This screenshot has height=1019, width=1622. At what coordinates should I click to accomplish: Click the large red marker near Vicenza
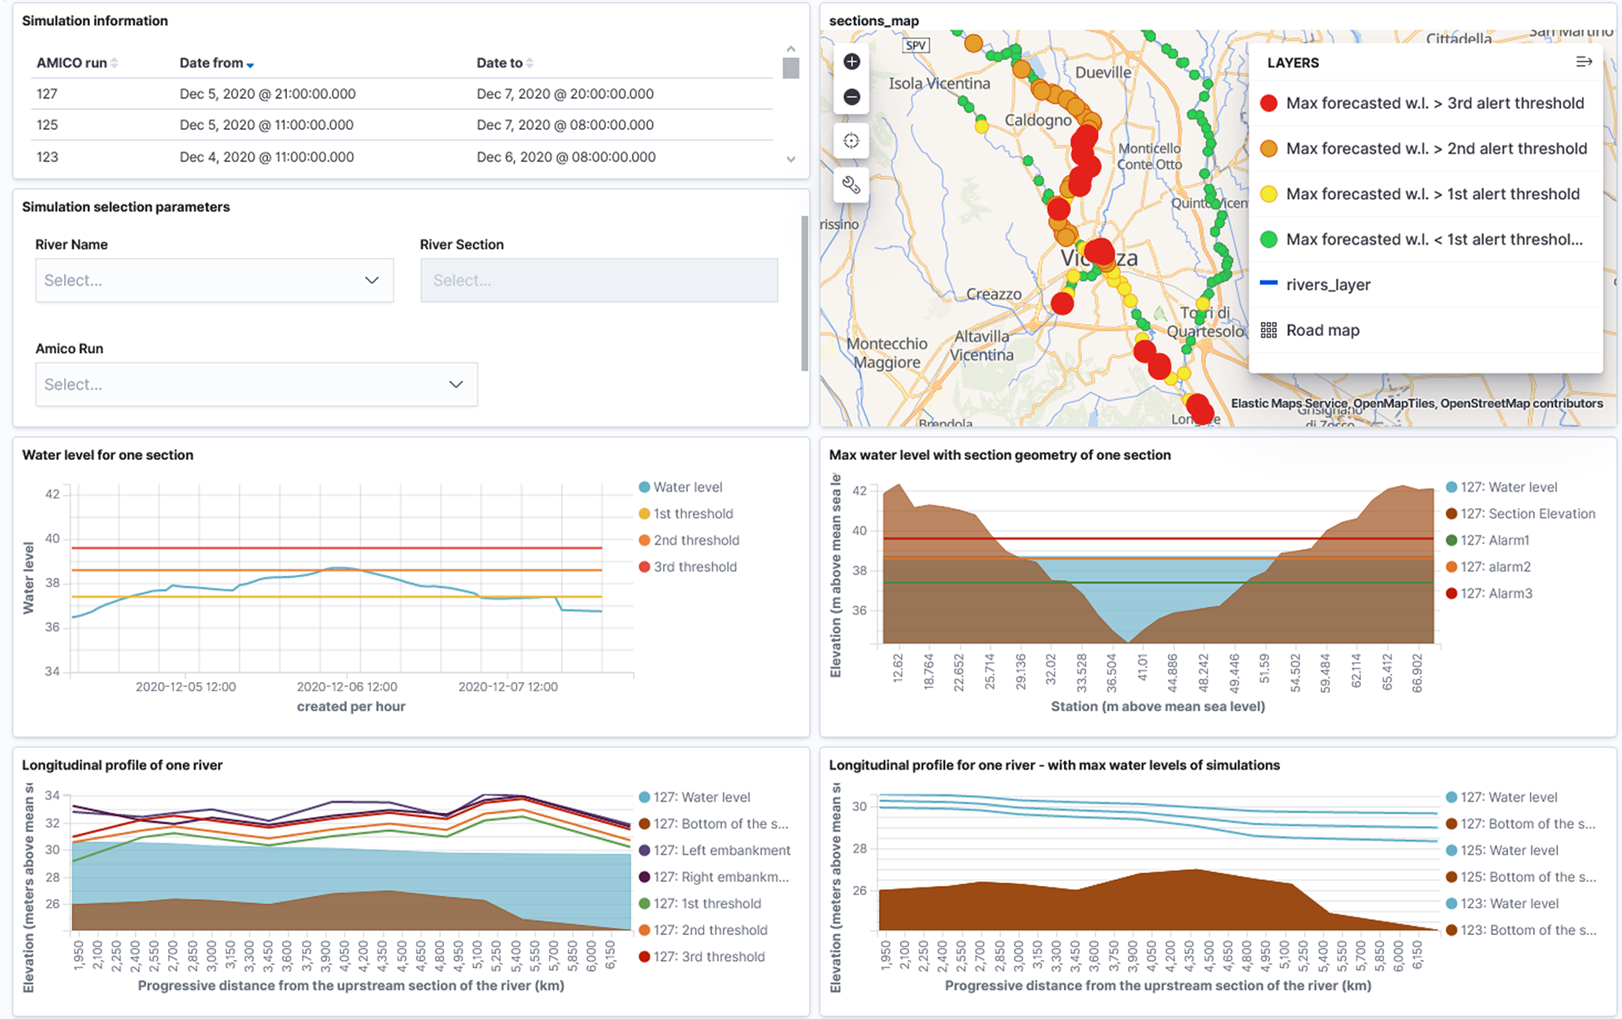pos(1100,251)
